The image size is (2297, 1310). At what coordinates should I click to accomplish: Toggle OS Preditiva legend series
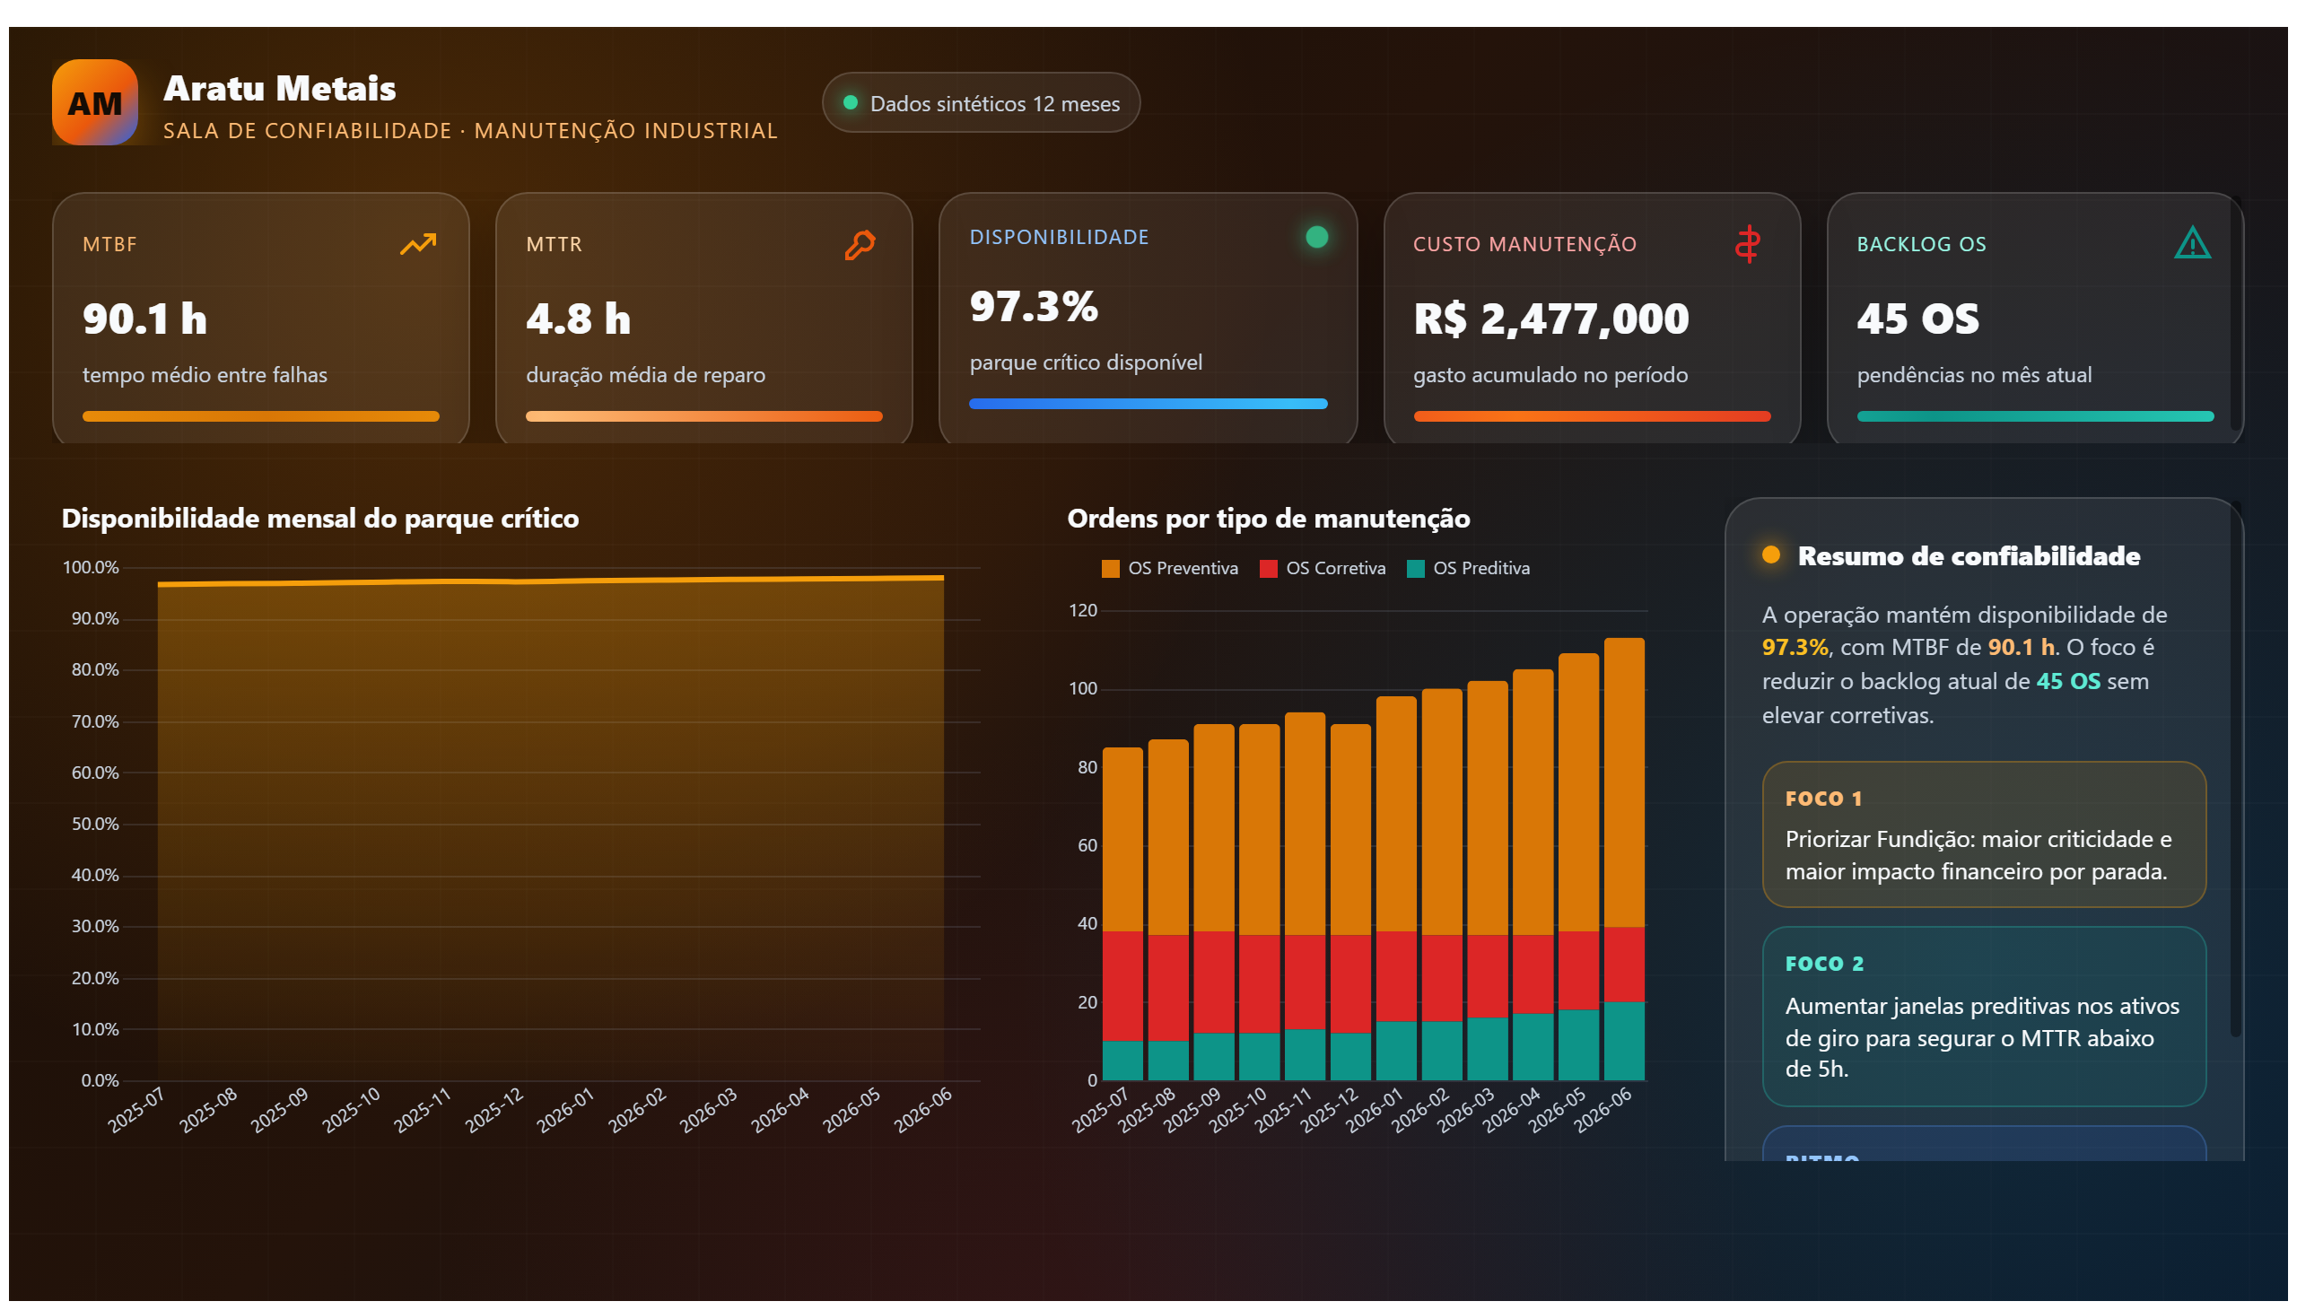[x=1467, y=569]
